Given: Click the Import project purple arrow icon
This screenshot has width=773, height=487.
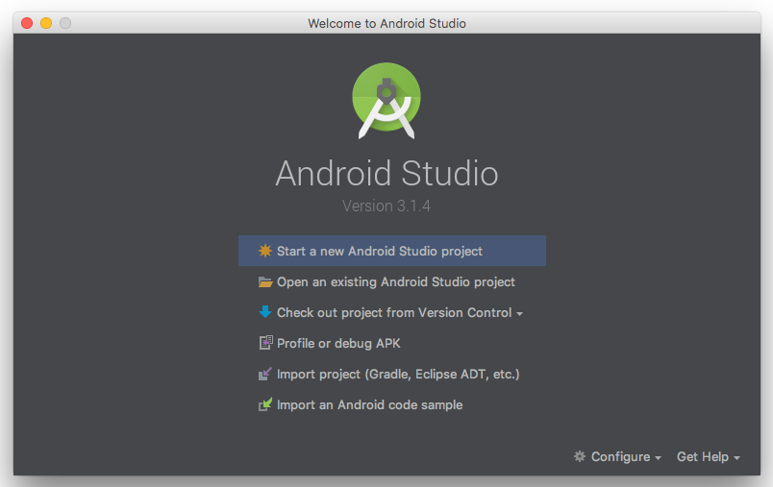Looking at the screenshot, I should (x=265, y=374).
